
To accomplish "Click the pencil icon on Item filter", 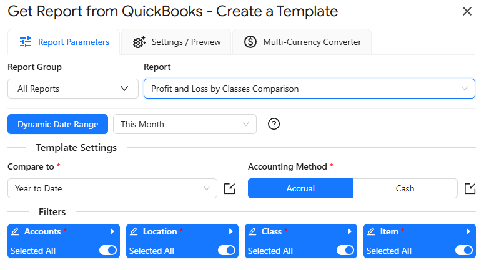I will coord(372,232).
